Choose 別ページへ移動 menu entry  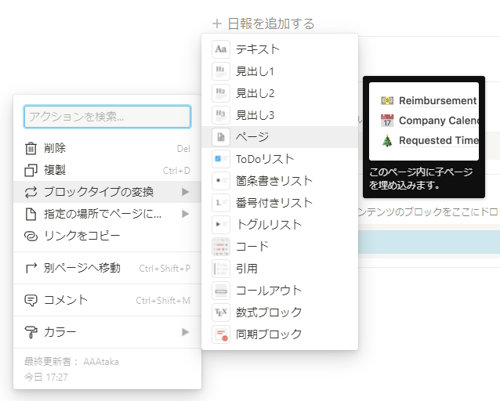coord(107,268)
